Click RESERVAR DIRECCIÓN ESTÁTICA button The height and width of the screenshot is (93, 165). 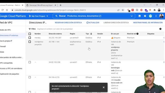68,22
